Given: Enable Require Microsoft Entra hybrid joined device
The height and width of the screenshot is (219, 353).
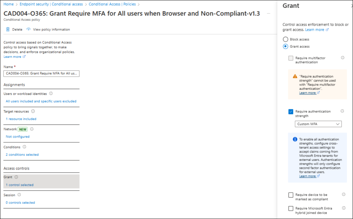Looking at the screenshot, I should click(x=291, y=208).
